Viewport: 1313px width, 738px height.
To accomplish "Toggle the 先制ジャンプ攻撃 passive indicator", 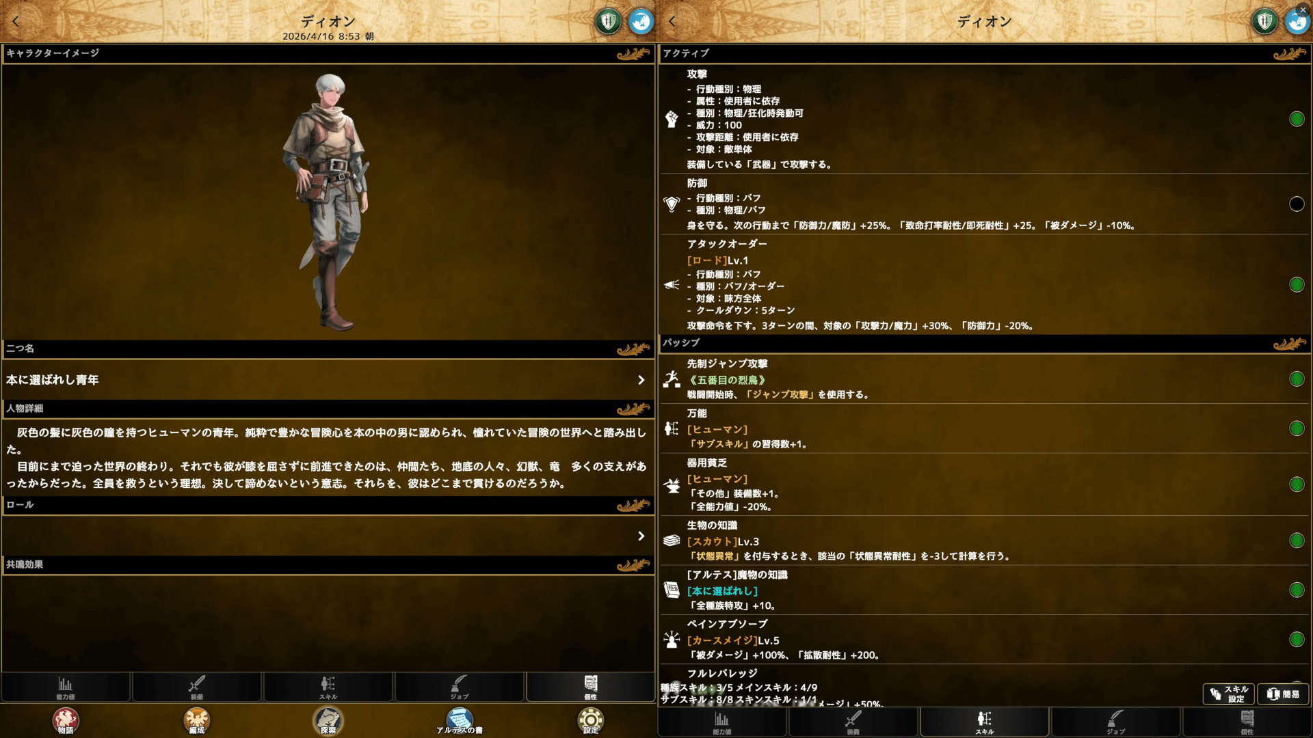I will tap(1296, 379).
